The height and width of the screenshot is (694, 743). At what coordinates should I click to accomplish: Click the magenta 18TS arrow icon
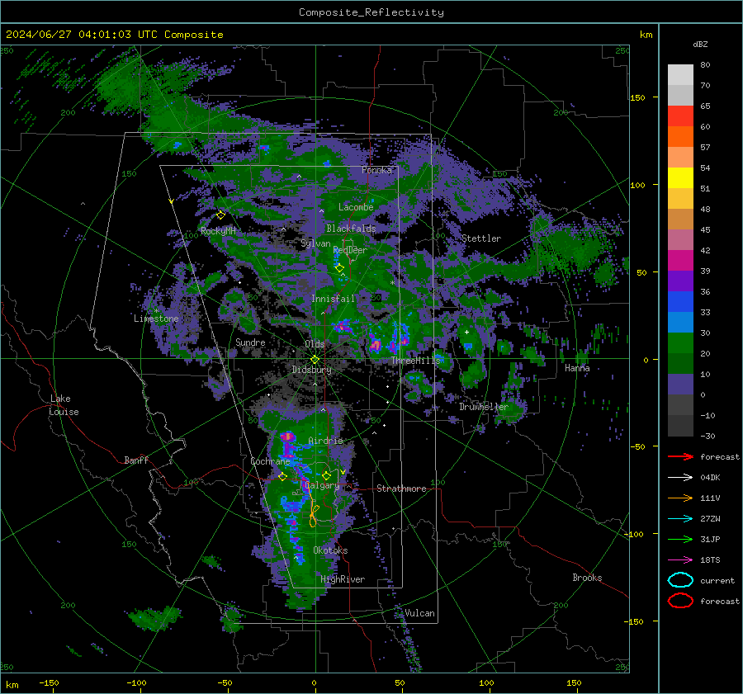680,560
